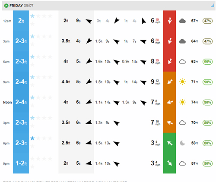
Task: Collapse the Friday 09/07 day header
Action: (6, 6)
